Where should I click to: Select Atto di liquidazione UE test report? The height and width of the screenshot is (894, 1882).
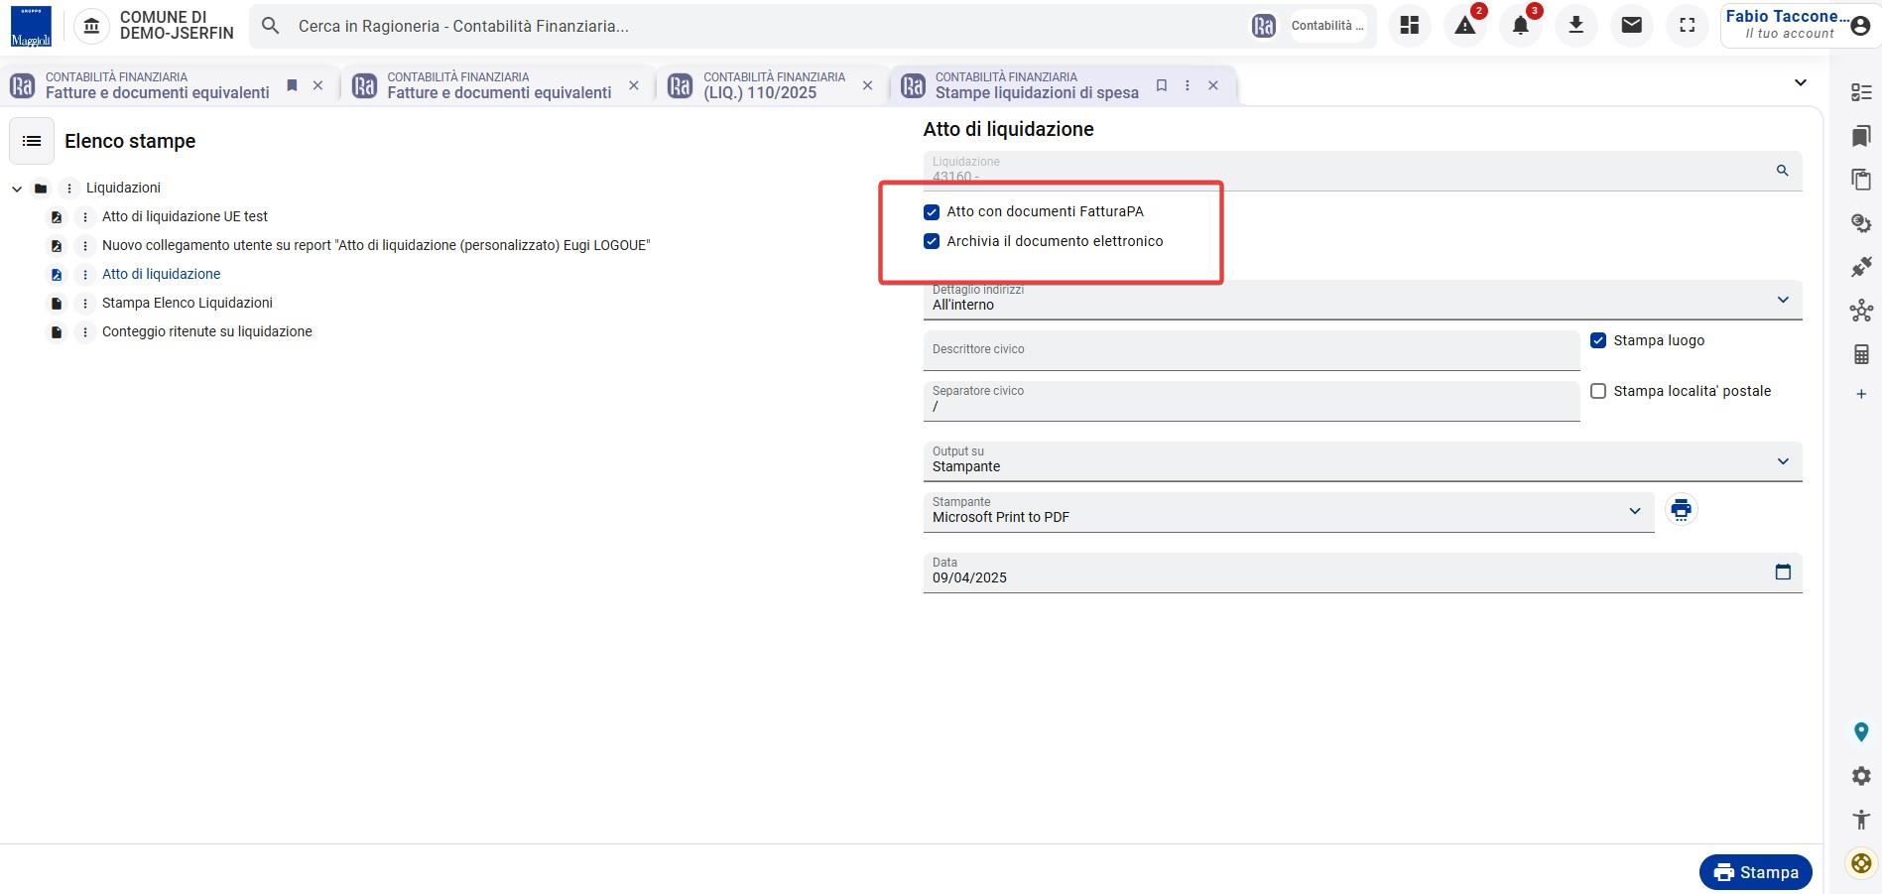(185, 216)
